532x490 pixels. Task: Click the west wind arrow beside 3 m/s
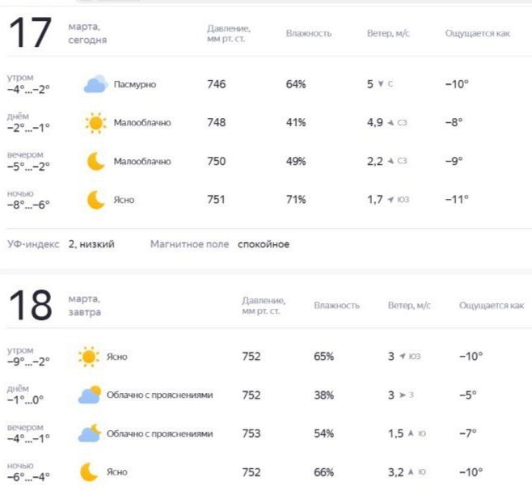(x=402, y=395)
